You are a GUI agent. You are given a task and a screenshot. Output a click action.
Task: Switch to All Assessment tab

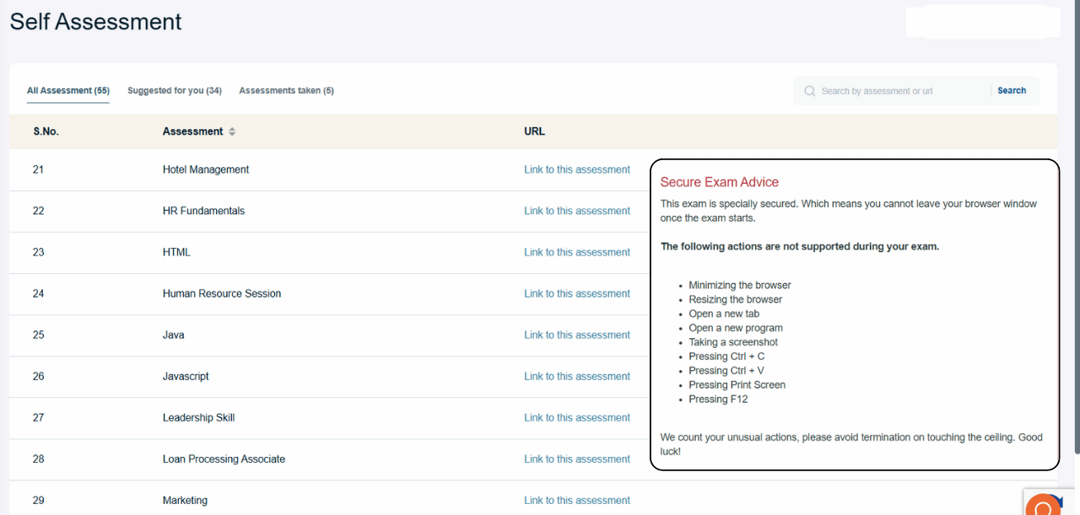[x=67, y=90]
